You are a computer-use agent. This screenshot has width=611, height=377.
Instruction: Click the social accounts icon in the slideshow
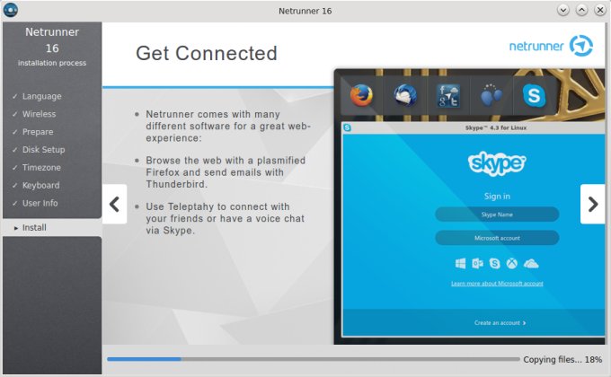point(448,96)
